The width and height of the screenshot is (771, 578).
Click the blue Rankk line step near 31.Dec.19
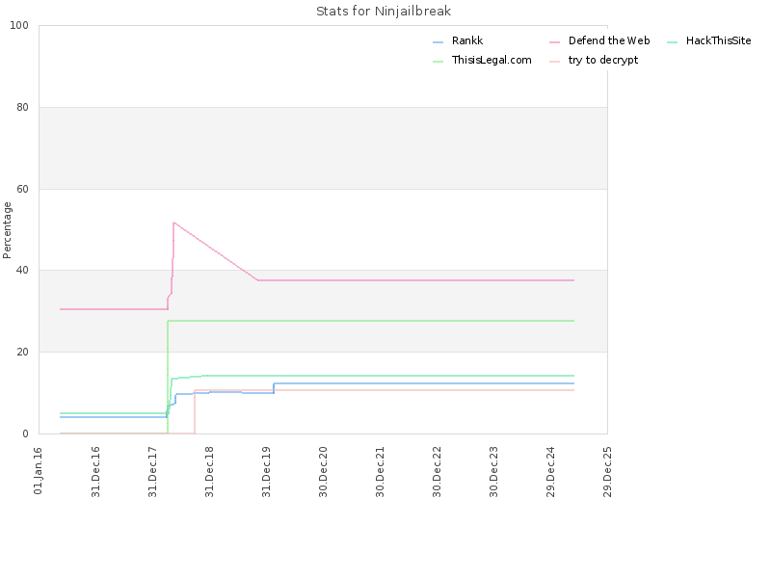[x=274, y=388]
